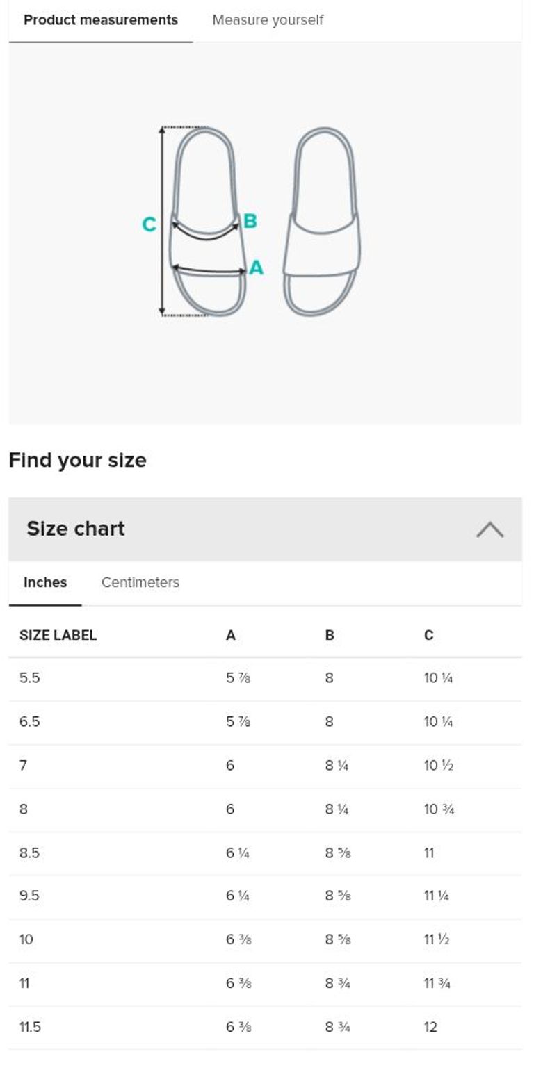Screen dimensions: 534x1070
Task: Select the Inches unit tab
Action: pos(45,582)
